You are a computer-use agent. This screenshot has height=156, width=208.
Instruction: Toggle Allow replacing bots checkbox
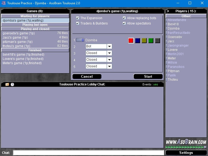click(124, 18)
